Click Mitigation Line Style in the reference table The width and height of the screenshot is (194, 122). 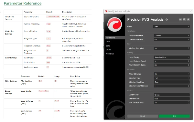32,46
